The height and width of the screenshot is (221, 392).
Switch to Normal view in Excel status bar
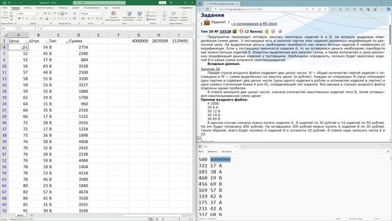151,219
